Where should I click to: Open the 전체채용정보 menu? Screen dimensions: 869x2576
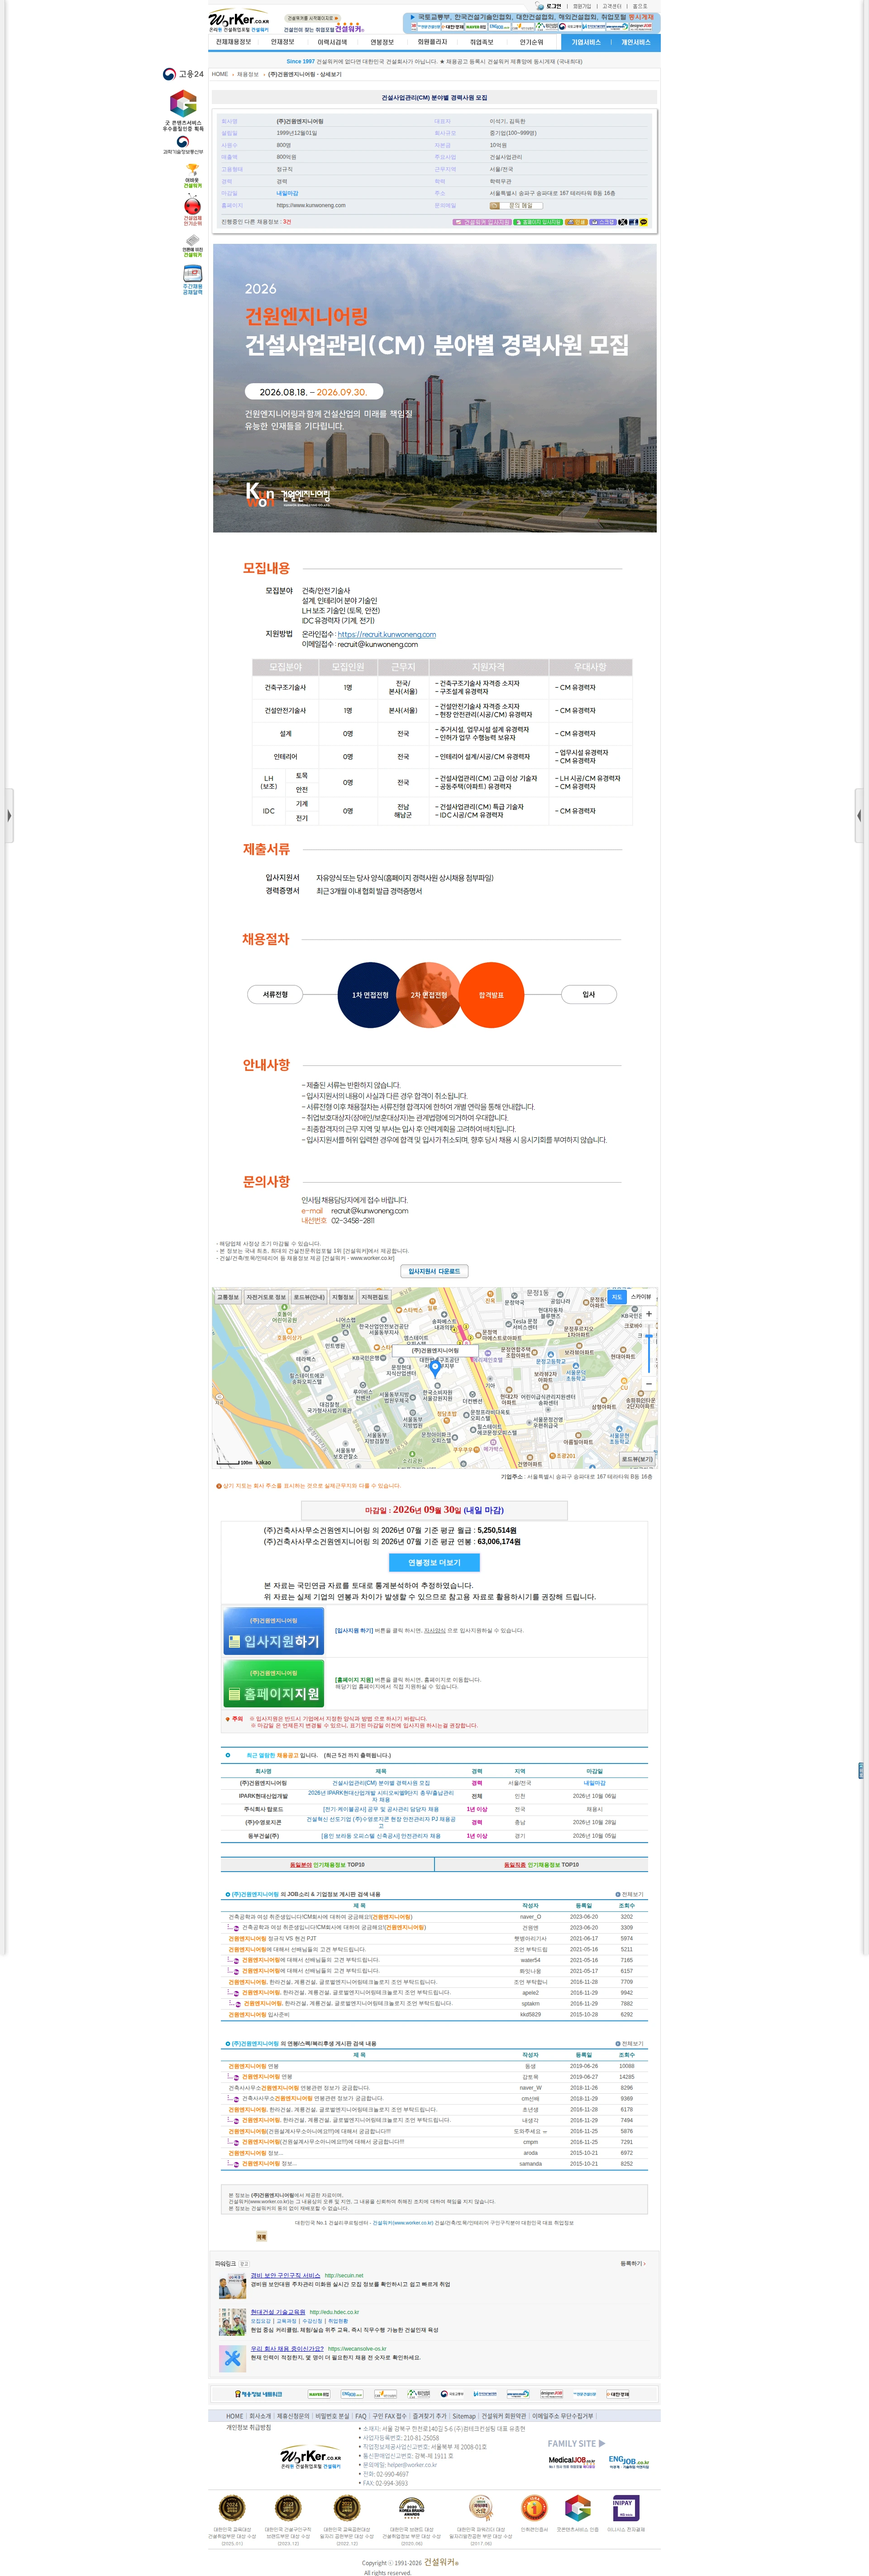(x=234, y=42)
